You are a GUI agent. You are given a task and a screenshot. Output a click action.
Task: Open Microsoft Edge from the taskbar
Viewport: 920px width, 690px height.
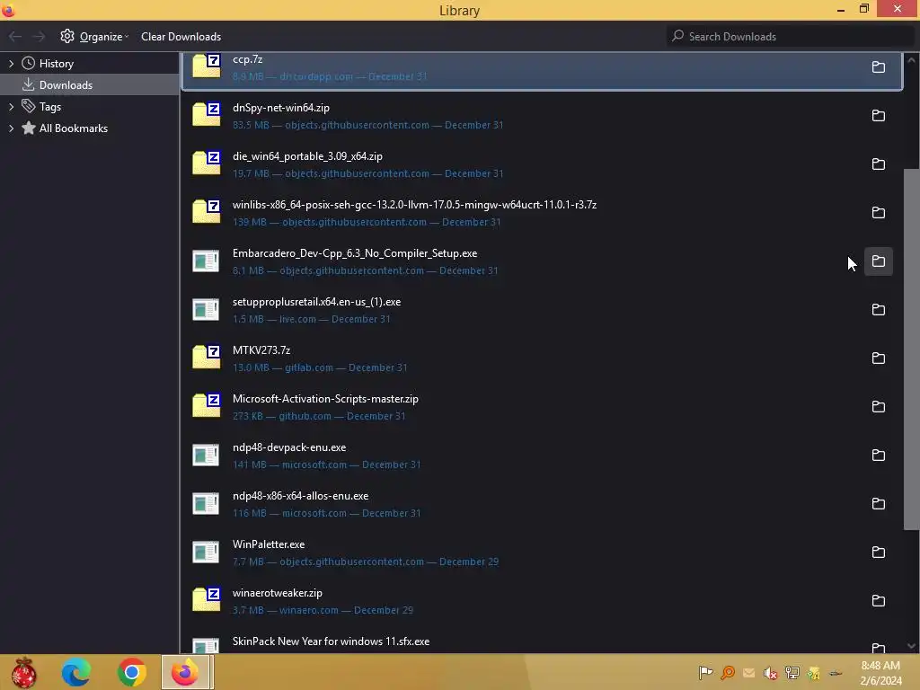[76, 672]
